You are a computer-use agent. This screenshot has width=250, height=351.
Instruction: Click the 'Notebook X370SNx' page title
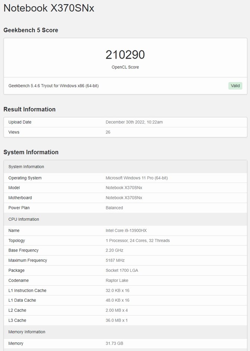coord(49,8)
